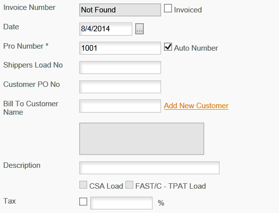This screenshot has height=213, width=279.
Task: Click the FAST/C - TPAT Load label
Action: pos(170,186)
